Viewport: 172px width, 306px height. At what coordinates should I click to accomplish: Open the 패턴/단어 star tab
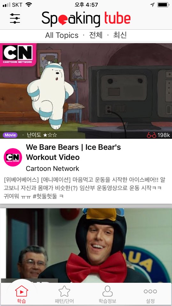coord(64,294)
